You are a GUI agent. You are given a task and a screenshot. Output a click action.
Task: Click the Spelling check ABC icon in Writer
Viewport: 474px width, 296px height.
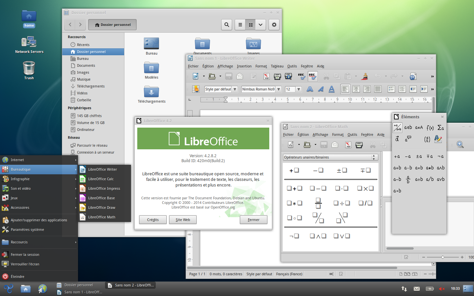click(301, 76)
